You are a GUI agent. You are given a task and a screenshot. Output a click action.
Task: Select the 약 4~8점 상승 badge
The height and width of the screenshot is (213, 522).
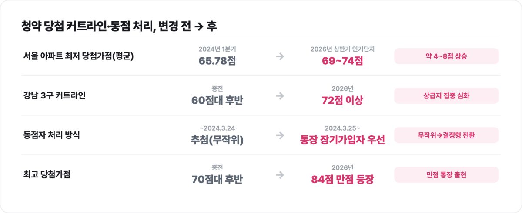tap(446, 56)
